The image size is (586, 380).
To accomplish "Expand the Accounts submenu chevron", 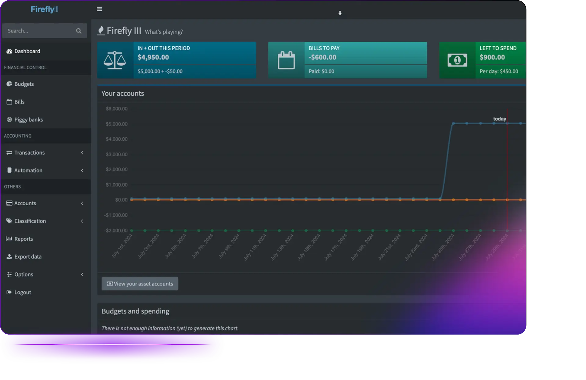I will coord(82,203).
